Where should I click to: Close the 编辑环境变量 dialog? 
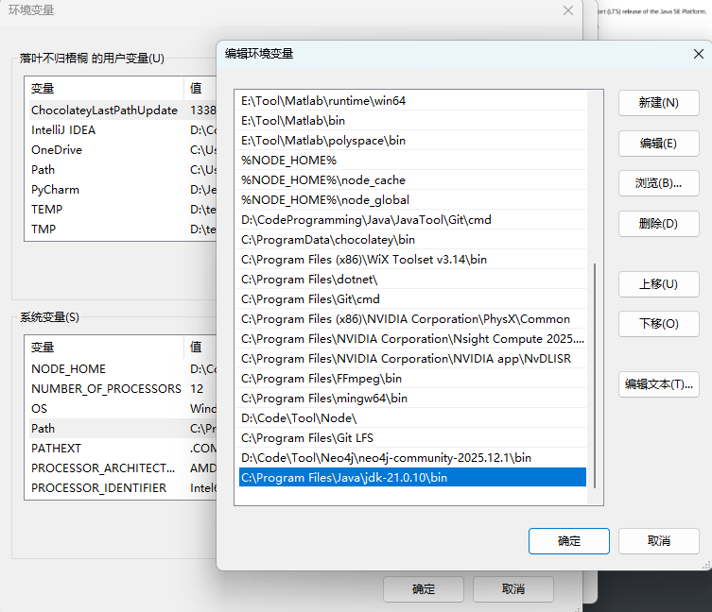pyautogui.click(x=695, y=54)
